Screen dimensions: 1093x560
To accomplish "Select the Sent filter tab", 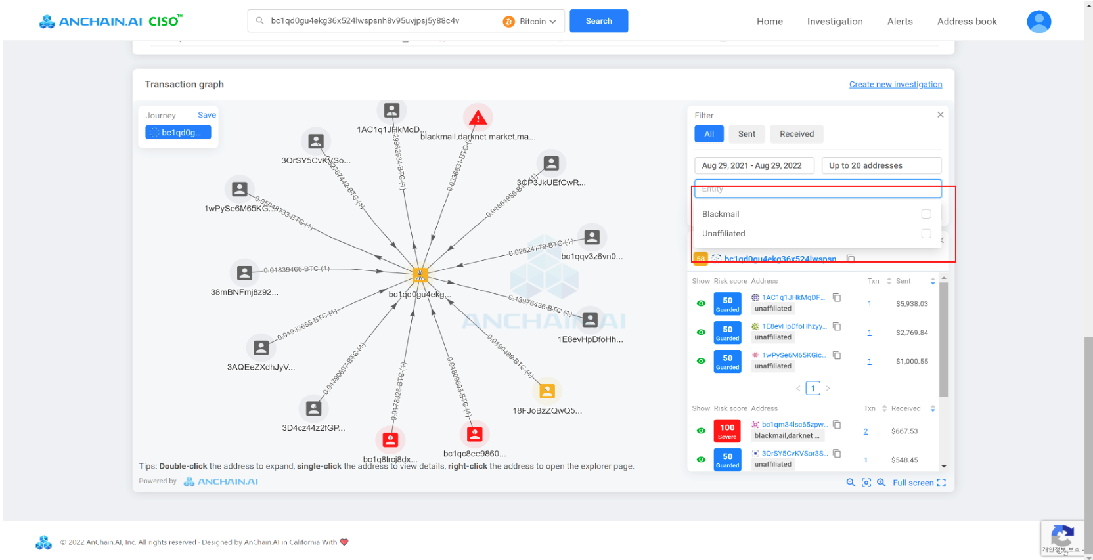I will click(747, 134).
